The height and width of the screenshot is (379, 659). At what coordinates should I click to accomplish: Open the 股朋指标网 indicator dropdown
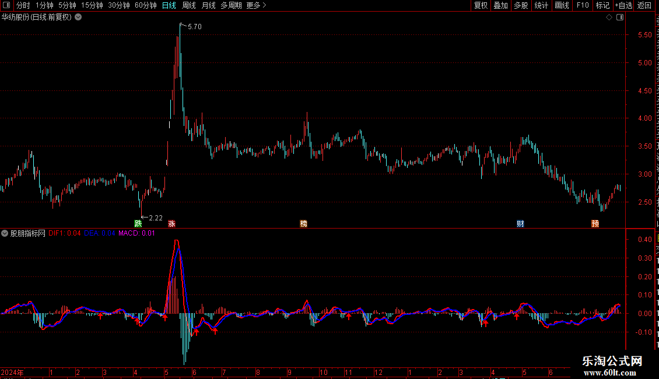pyautogui.click(x=5, y=233)
